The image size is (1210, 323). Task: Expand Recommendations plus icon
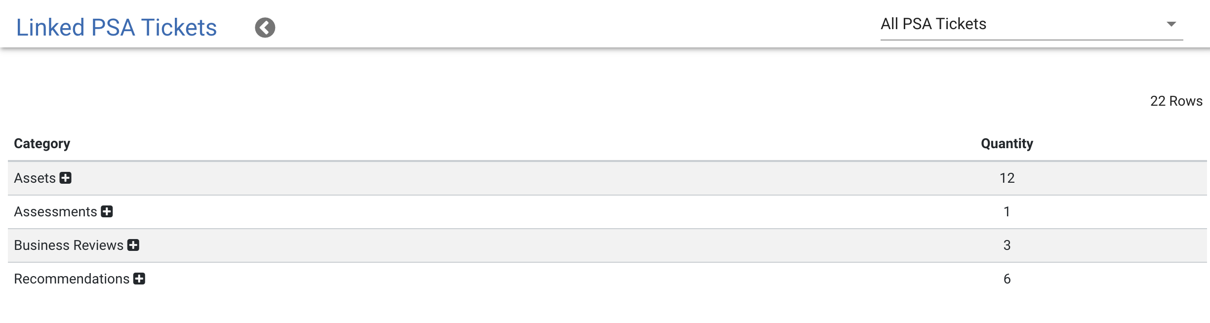pyautogui.click(x=139, y=279)
